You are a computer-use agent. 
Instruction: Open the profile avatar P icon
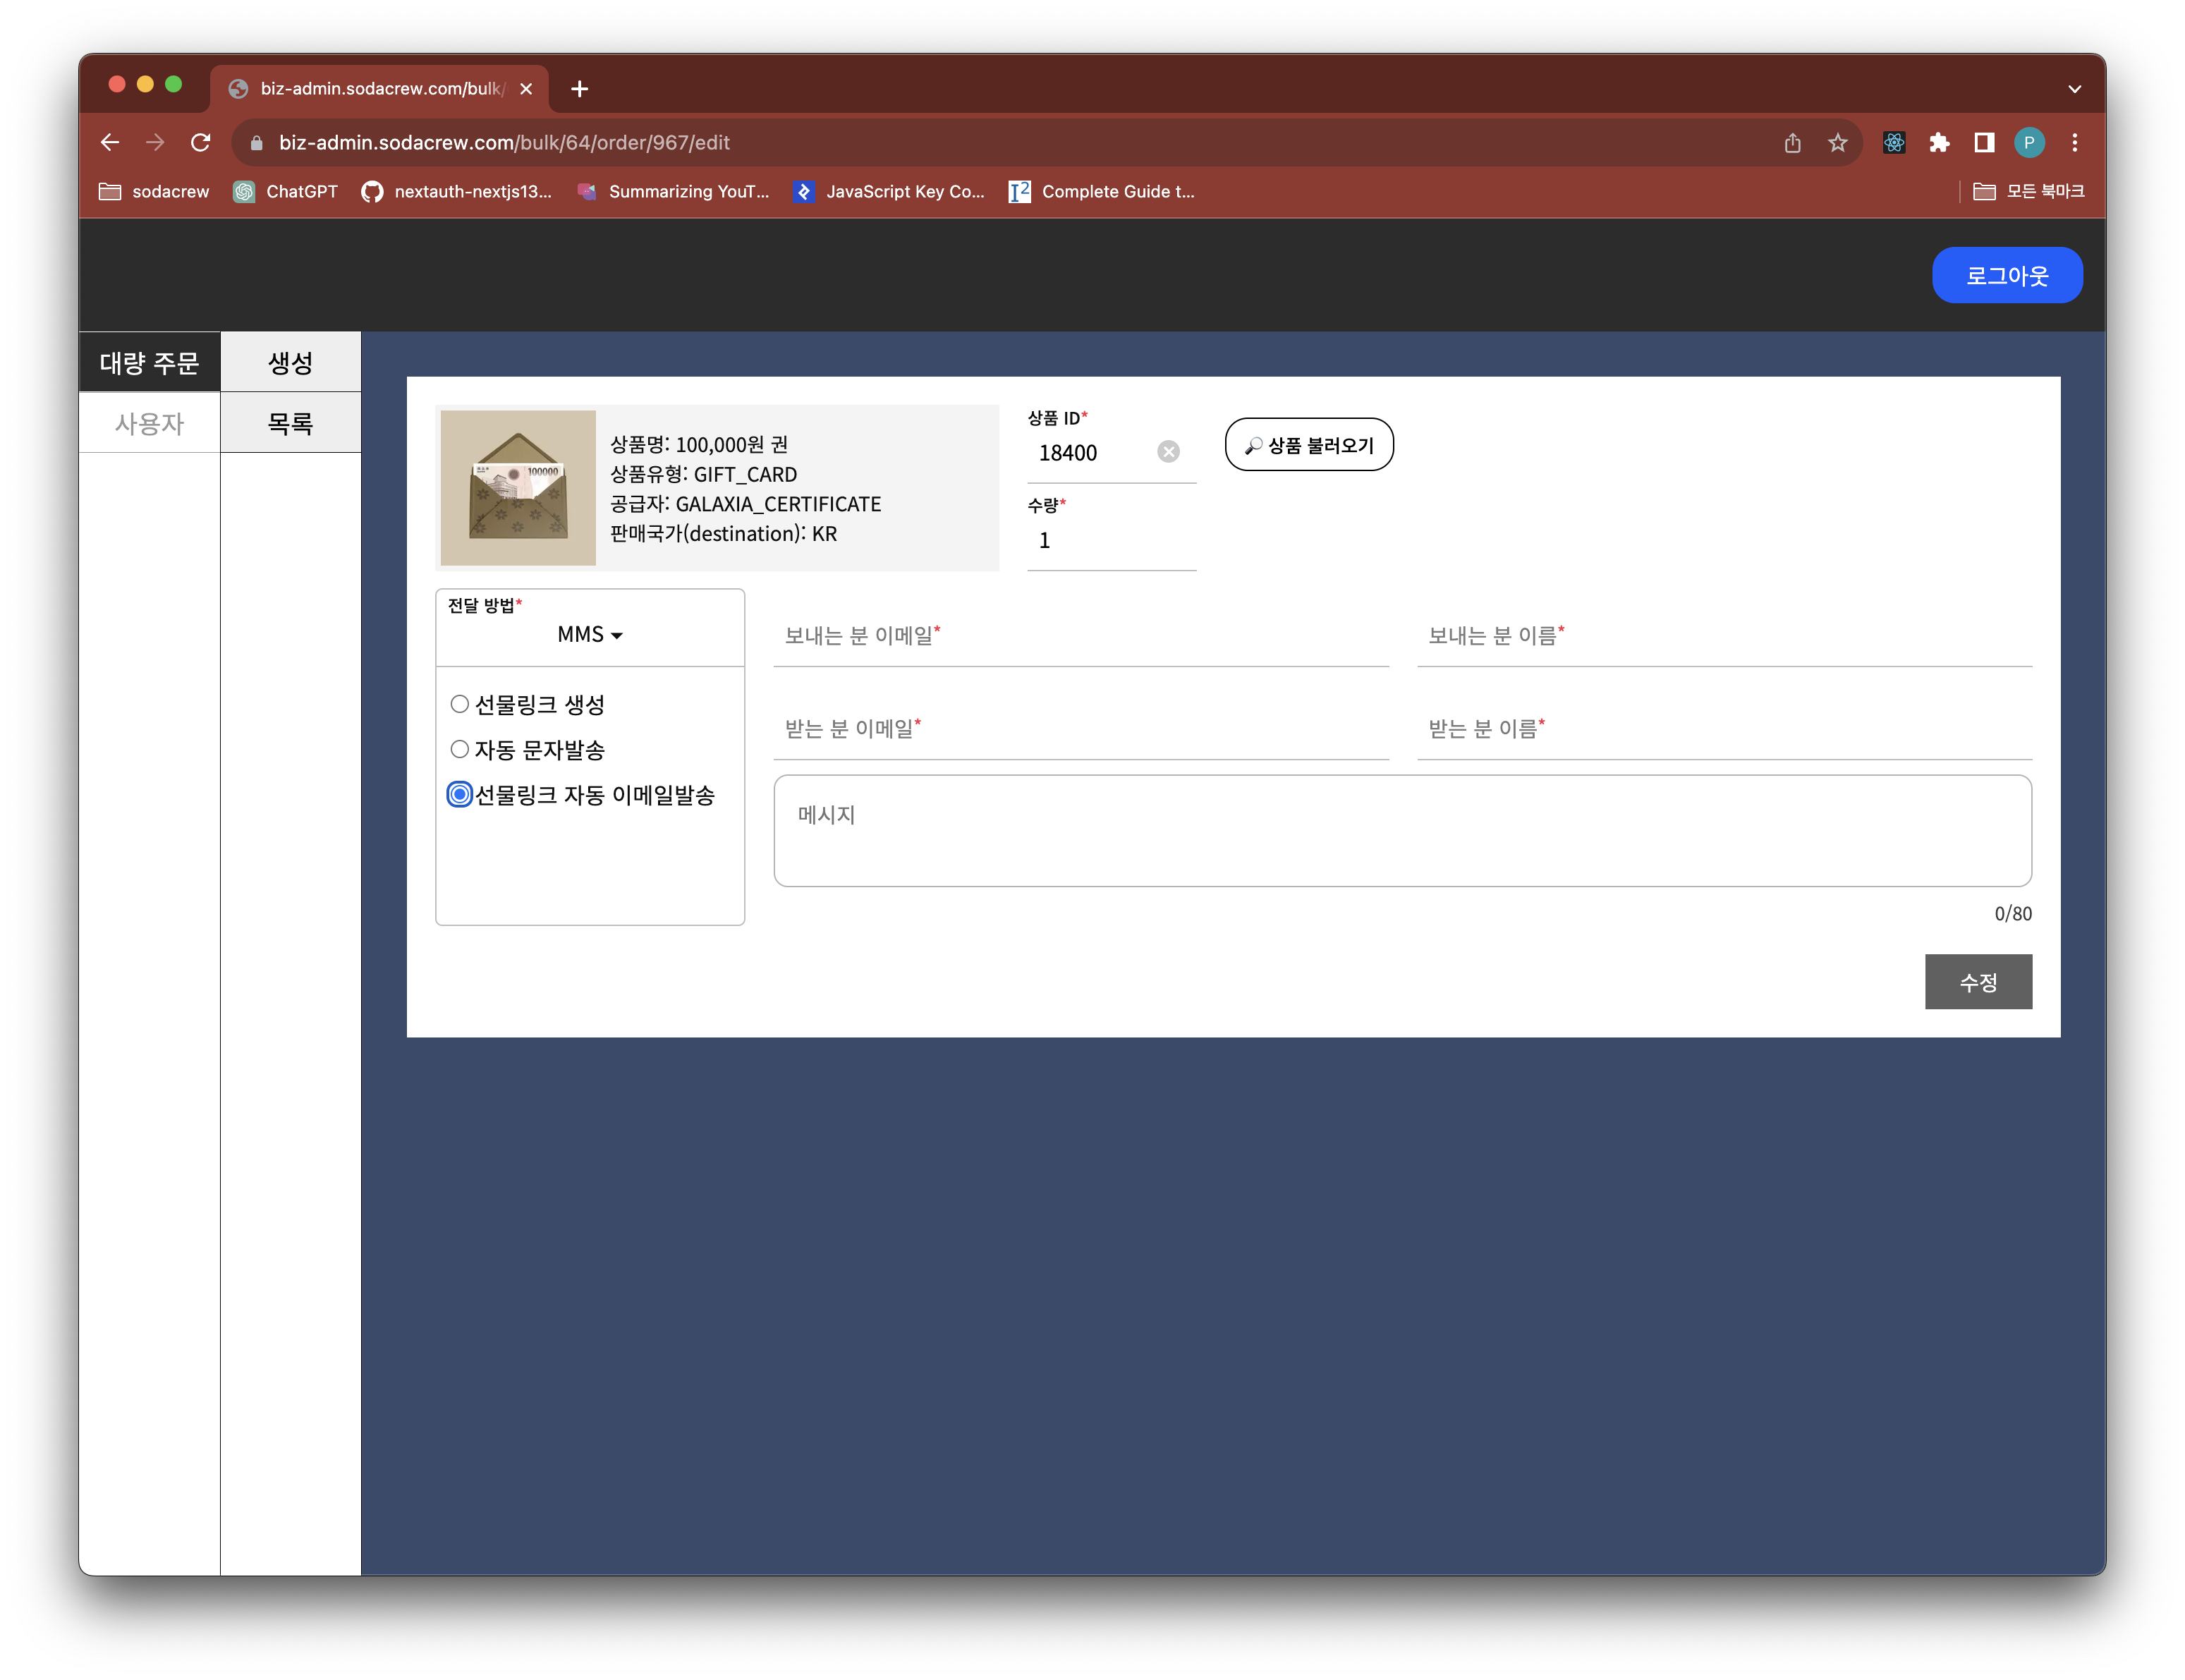click(x=2029, y=143)
